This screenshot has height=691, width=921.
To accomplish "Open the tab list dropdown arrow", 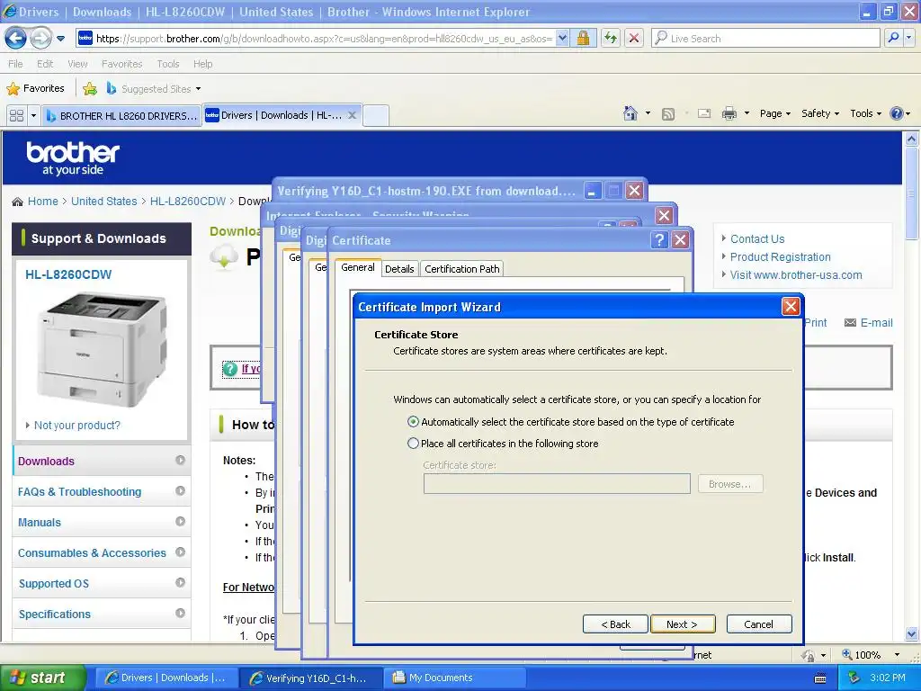I will 33,115.
